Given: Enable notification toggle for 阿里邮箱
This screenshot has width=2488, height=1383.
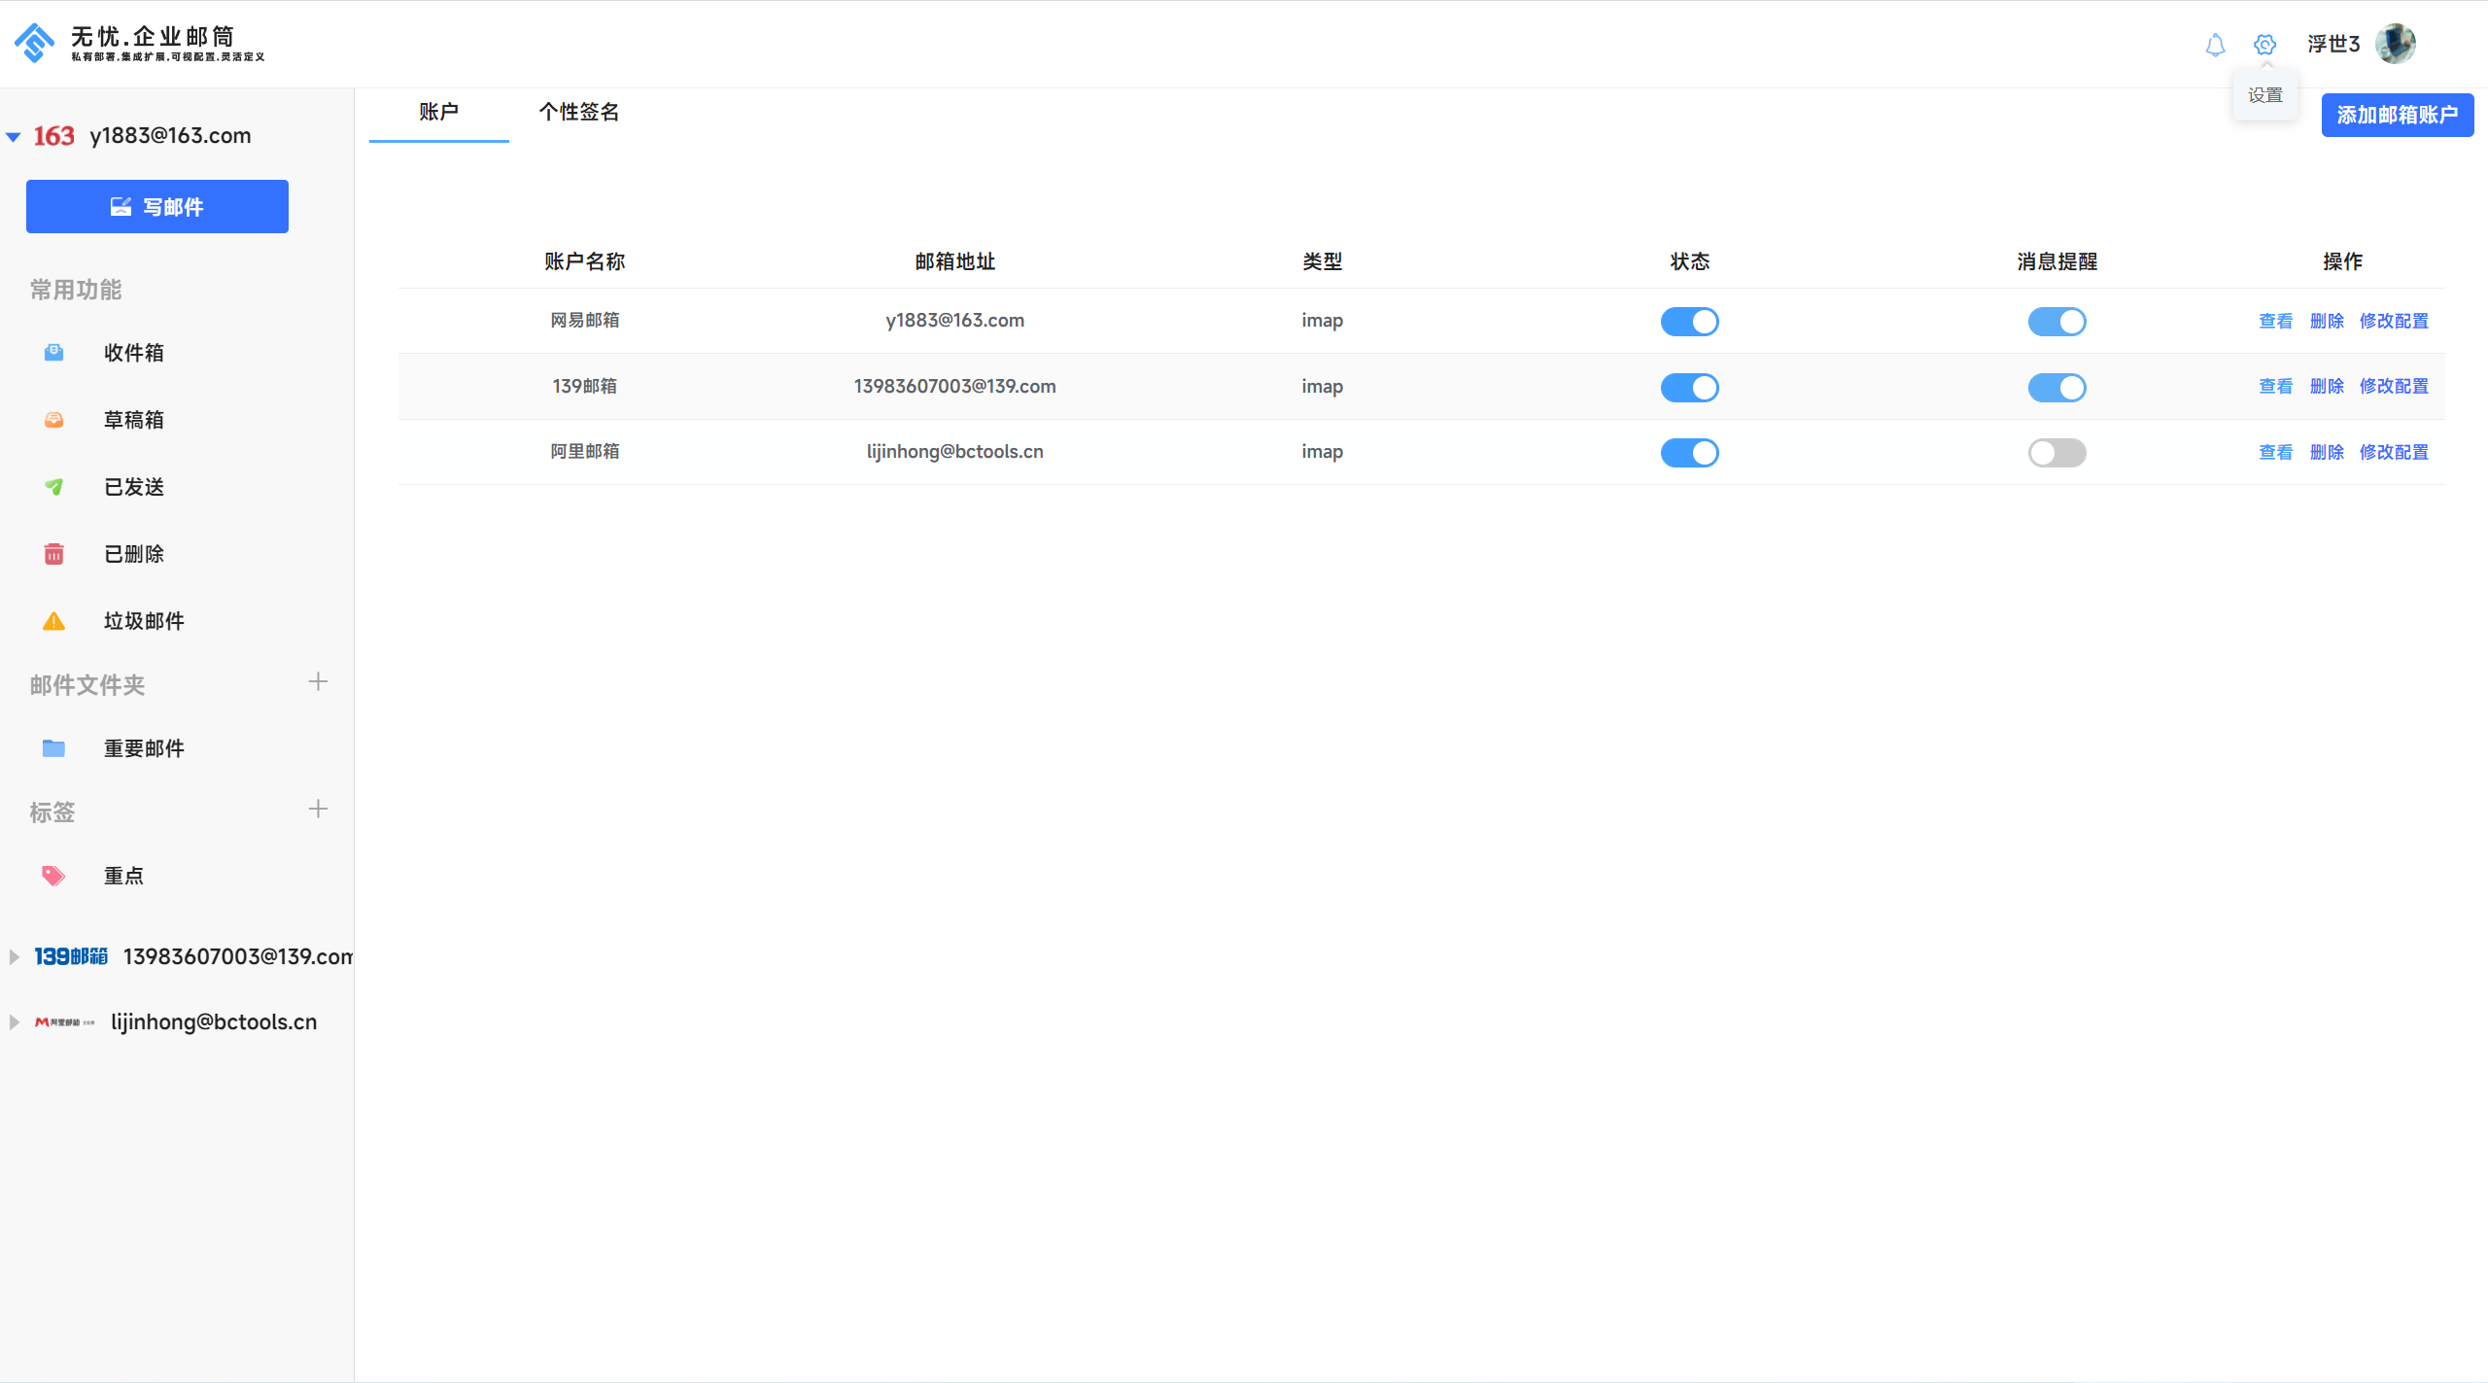Looking at the screenshot, I should point(2056,453).
